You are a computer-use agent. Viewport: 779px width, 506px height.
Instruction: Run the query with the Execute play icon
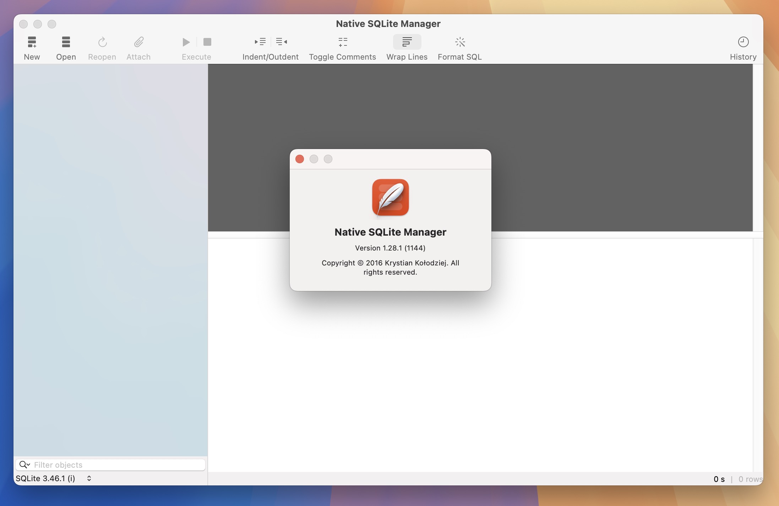pos(186,42)
